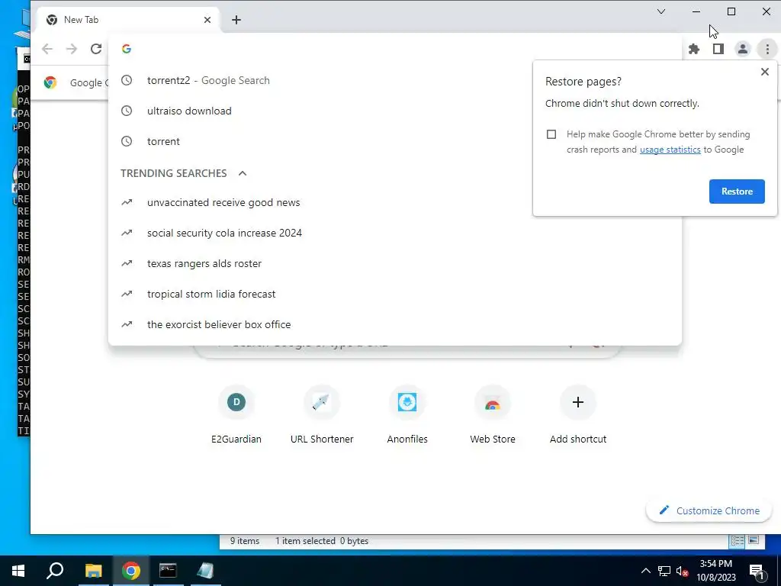Open the taskbar clock showing 3:54 PM
This screenshot has width=781, height=586.
coord(715,571)
